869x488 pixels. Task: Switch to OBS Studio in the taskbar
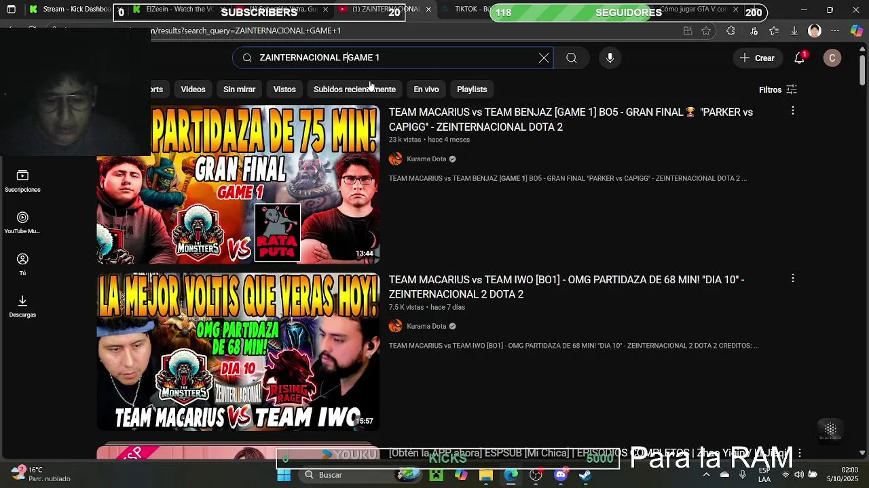(x=536, y=475)
